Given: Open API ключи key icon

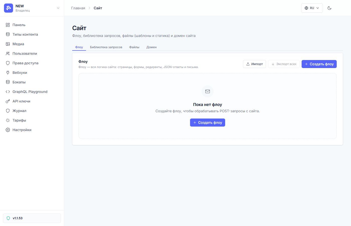Looking at the screenshot, I should (x=8, y=101).
